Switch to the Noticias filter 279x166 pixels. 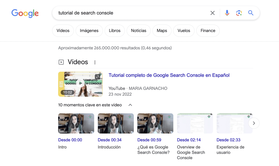click(x=138, y=31)
